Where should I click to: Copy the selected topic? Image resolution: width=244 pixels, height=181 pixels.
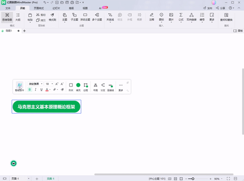click(41, 20)
